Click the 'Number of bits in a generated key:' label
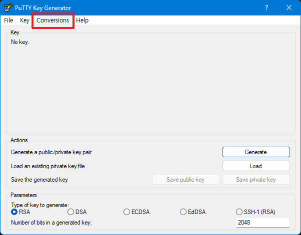The width and height of the screenshot is (301, 235). point(51,223)
